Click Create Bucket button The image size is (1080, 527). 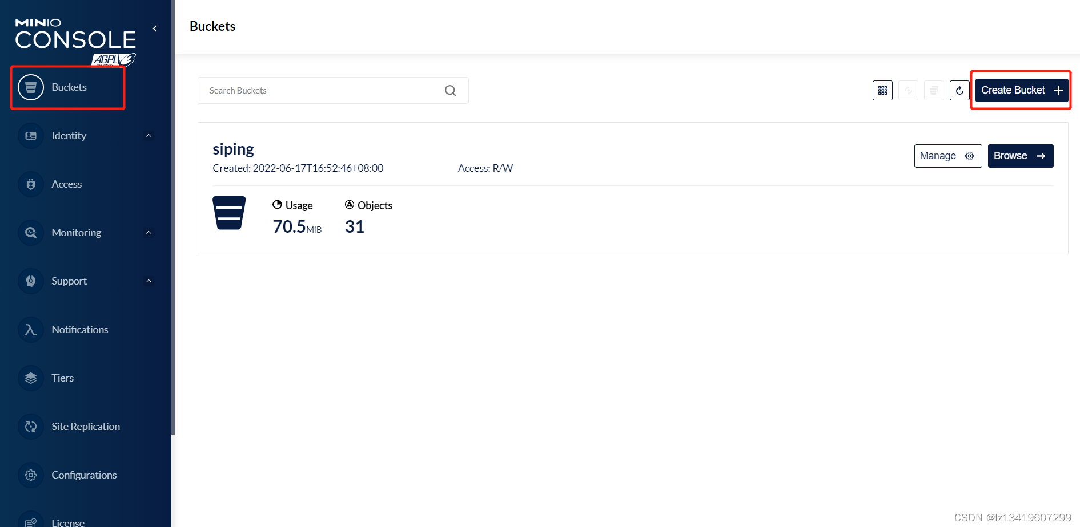coord(1021,90)
